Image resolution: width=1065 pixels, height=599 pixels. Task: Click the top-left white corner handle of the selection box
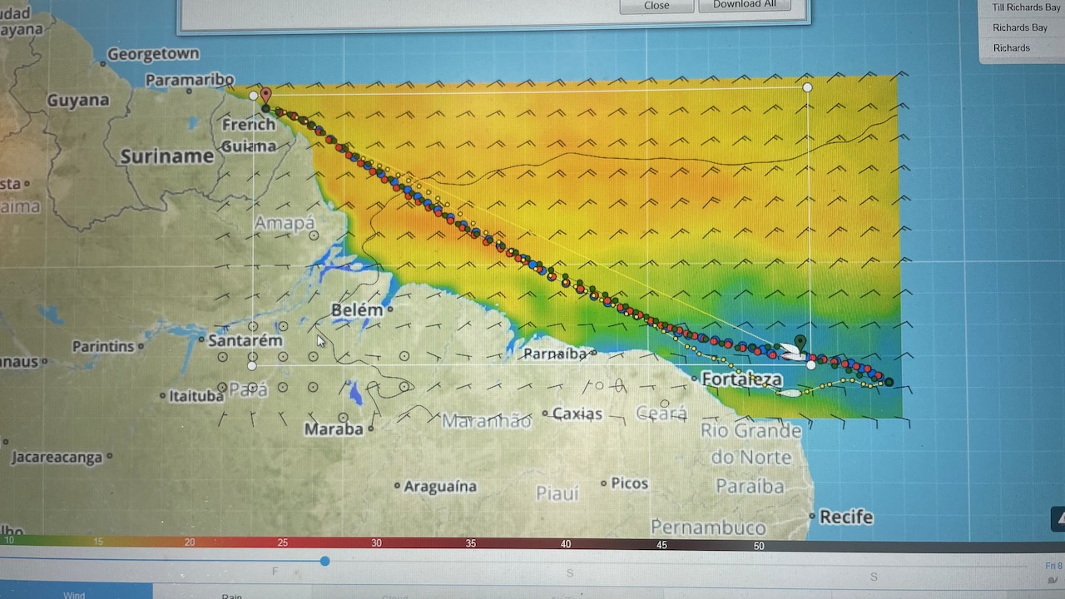click(254, 96)
